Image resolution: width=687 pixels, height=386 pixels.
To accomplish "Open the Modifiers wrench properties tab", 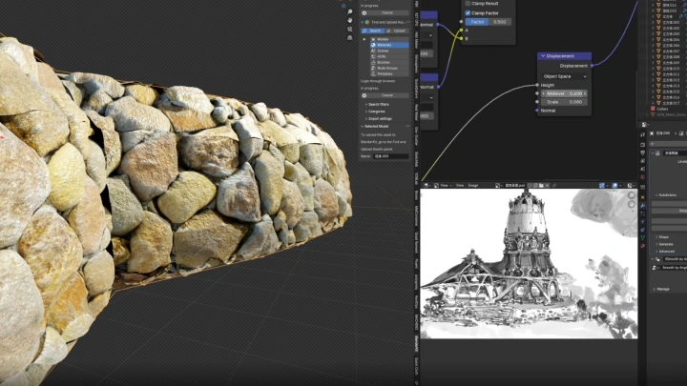I will [643, 205].
